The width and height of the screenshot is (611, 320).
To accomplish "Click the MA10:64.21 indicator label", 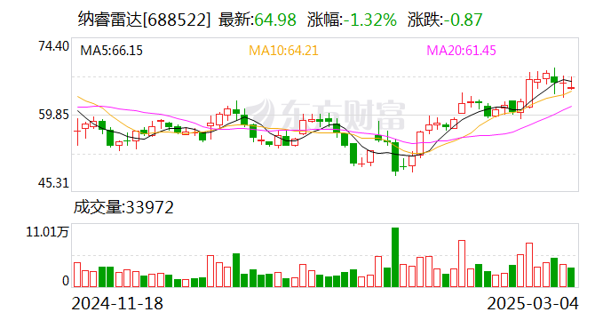I will pyautogui.click(x=283, y=51).
